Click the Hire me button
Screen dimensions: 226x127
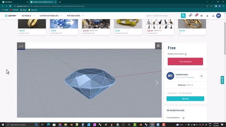(185, 99)
